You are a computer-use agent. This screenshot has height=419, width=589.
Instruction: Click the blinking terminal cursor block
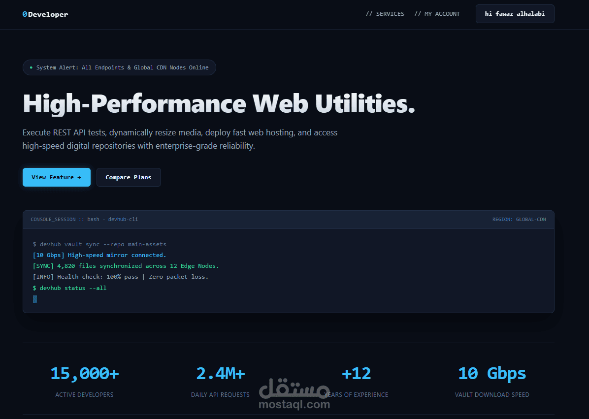[x=35, y=299]
